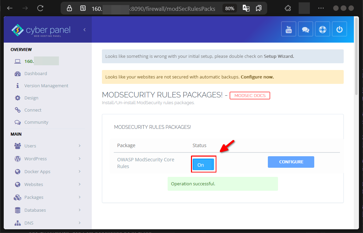The image size is (363, 233).
Task: Click the WordPress sidebar label
Action: tap(36, 159)
